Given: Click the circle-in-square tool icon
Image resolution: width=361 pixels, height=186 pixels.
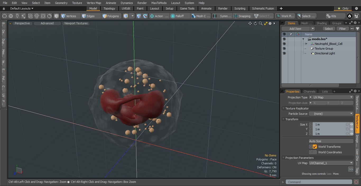Looking at the screenshot, I should pos(43,16).
